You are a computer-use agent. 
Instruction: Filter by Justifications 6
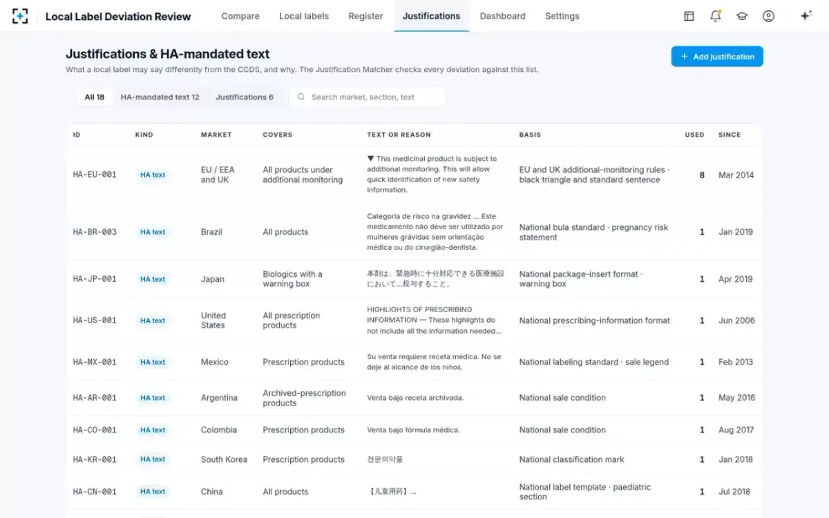(245, 97)
